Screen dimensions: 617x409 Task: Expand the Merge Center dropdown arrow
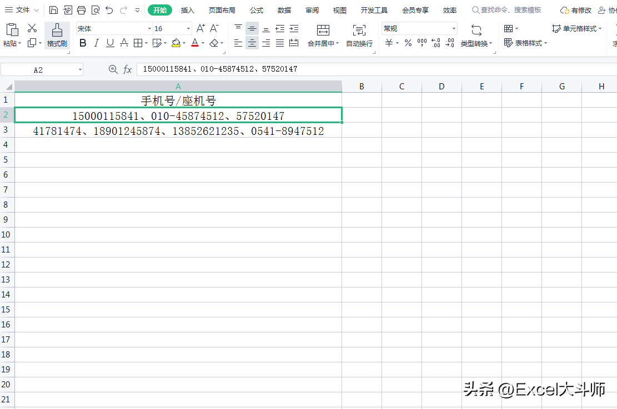[x=337, y=43]
